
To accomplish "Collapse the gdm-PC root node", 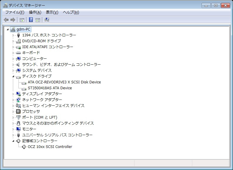I will pyautogui.click(x=8, y=29).
